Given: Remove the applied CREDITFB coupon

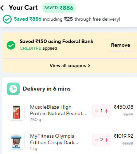Looking at the screenshot, I should 121,45.
